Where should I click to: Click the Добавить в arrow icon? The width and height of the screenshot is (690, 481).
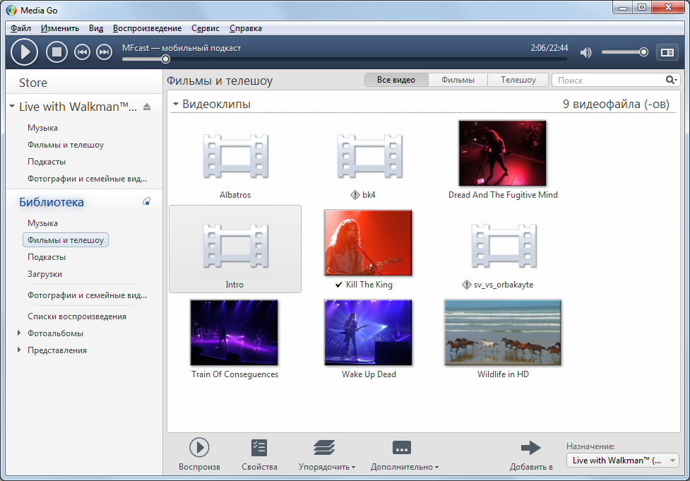[530, 448]
